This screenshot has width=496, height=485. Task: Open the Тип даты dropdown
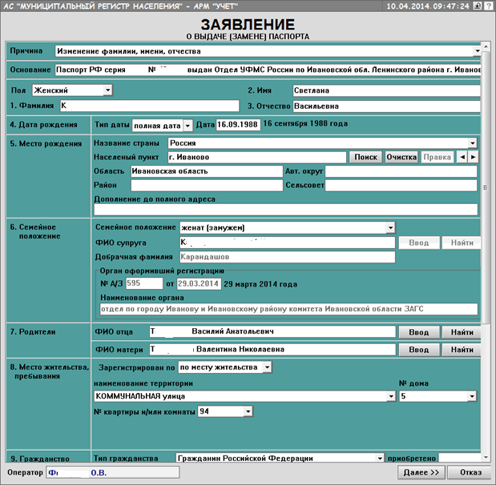coord(188,126)
